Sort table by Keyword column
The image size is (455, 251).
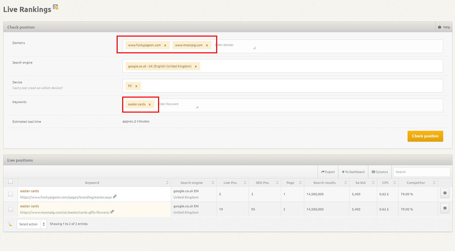[94, 183]
